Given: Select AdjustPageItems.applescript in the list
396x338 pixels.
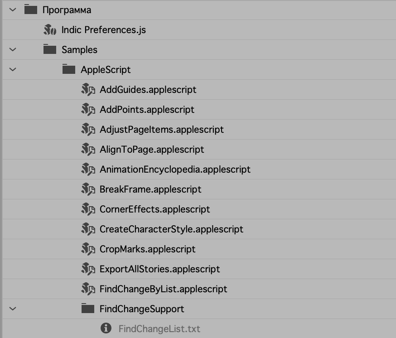Looking at the screenshot, I should pos(161,129).
